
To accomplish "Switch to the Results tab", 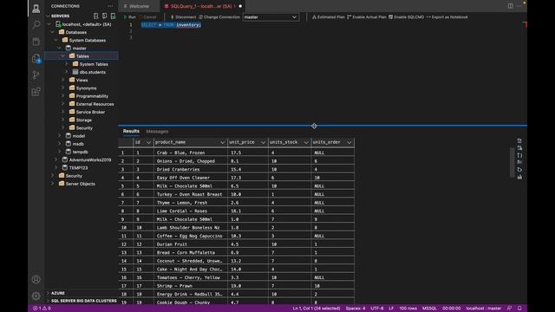I will click(x=131, y=131).
